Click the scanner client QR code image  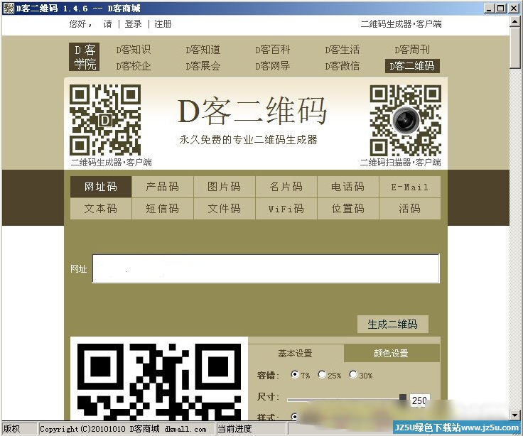pos(406,120)
